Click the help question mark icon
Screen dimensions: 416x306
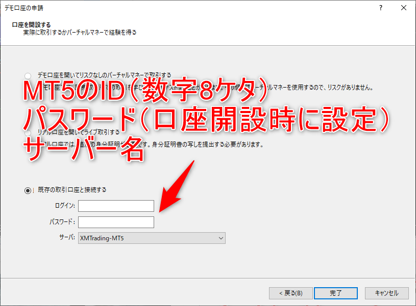(381, 8)
